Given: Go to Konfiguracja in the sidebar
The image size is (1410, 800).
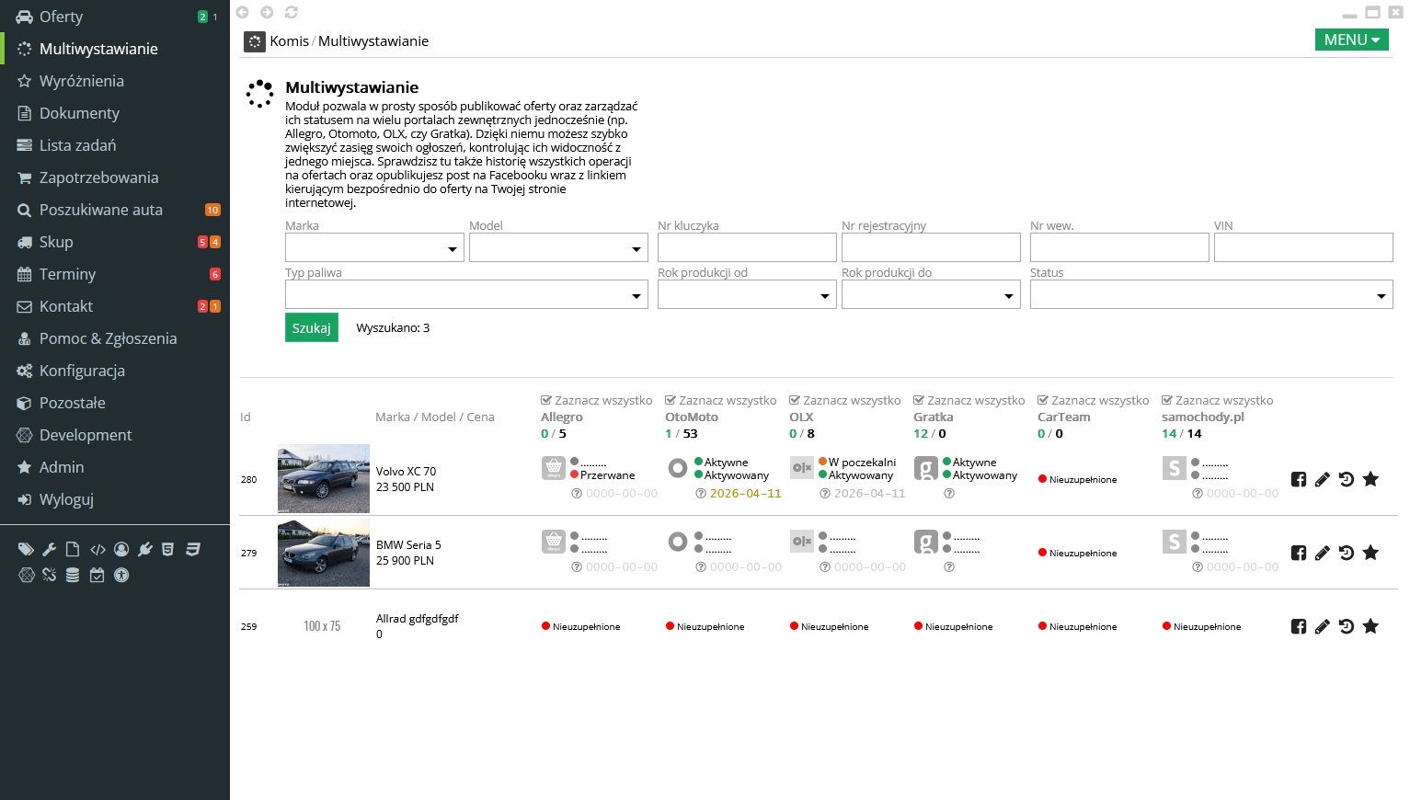Looking at the screenshot, I should click(82, 371).
